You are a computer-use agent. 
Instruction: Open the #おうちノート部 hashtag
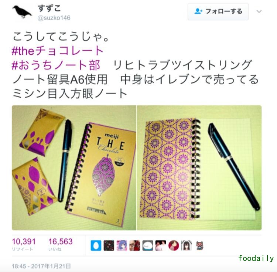[56, 65]
